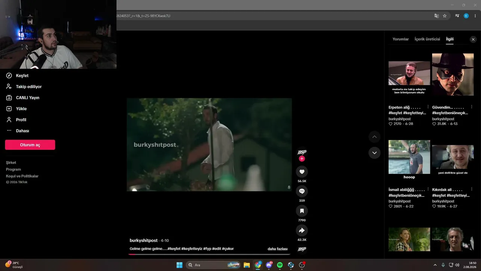This screenshot has width=481, height=271.
Task: Open the Windows Start menu
Action: (x=179, y=265)
